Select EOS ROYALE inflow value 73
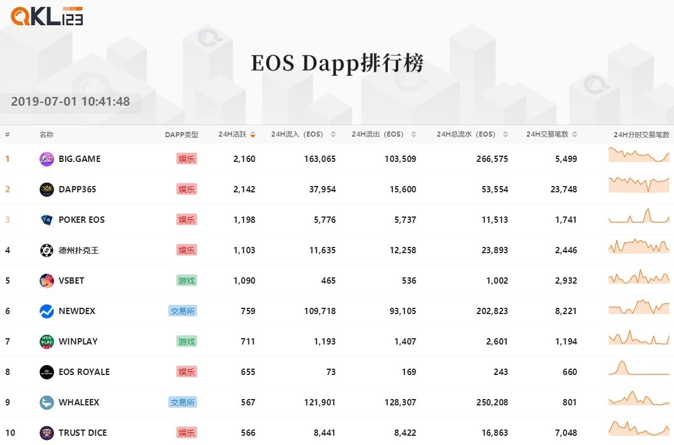 [x=331, y=372]
